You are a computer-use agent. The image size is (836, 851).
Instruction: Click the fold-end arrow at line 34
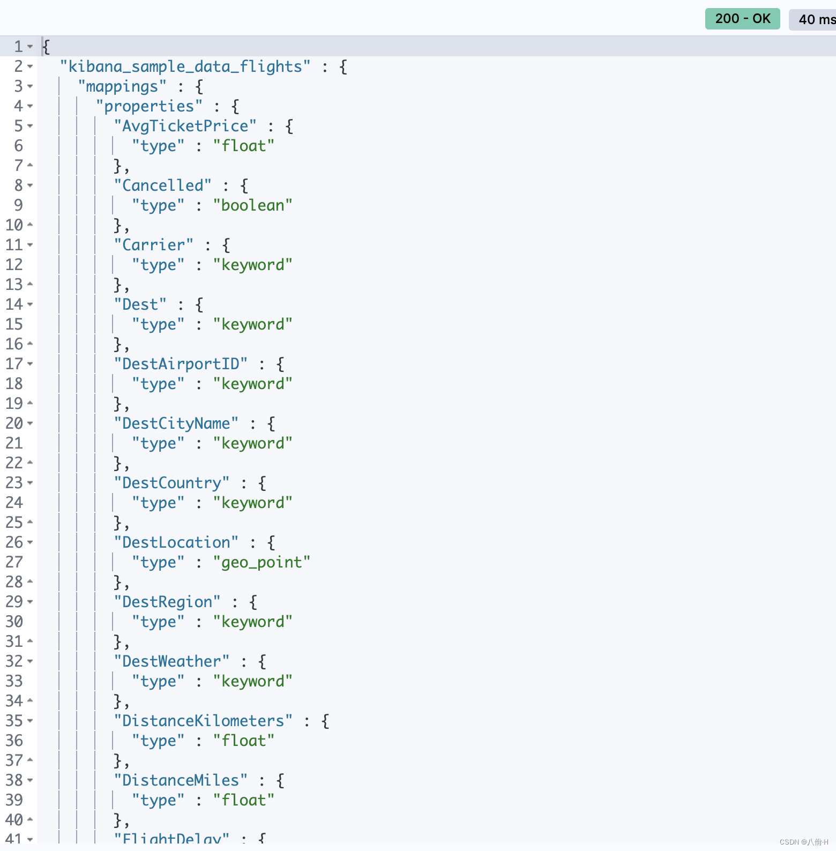tap(30, 700)
